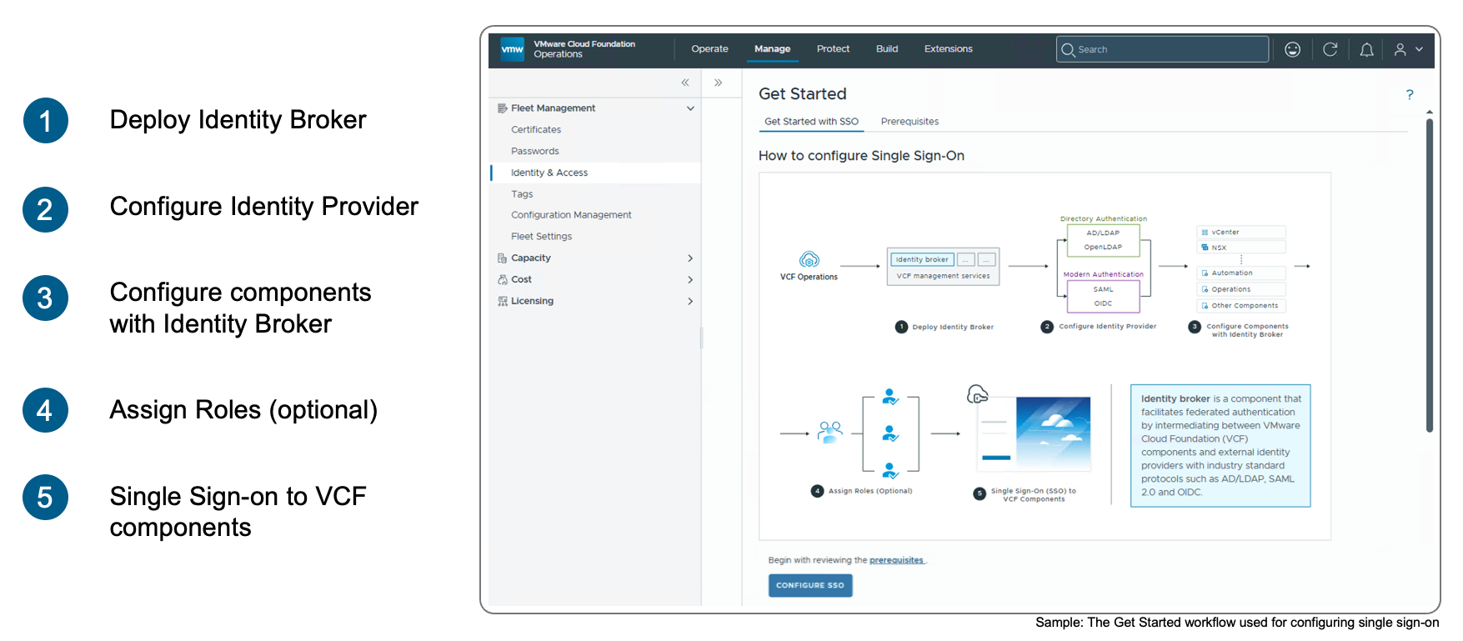Open the Manage menu
Image resolution: width=1463 pixels, height=641 pixels.
pos(772,49)
